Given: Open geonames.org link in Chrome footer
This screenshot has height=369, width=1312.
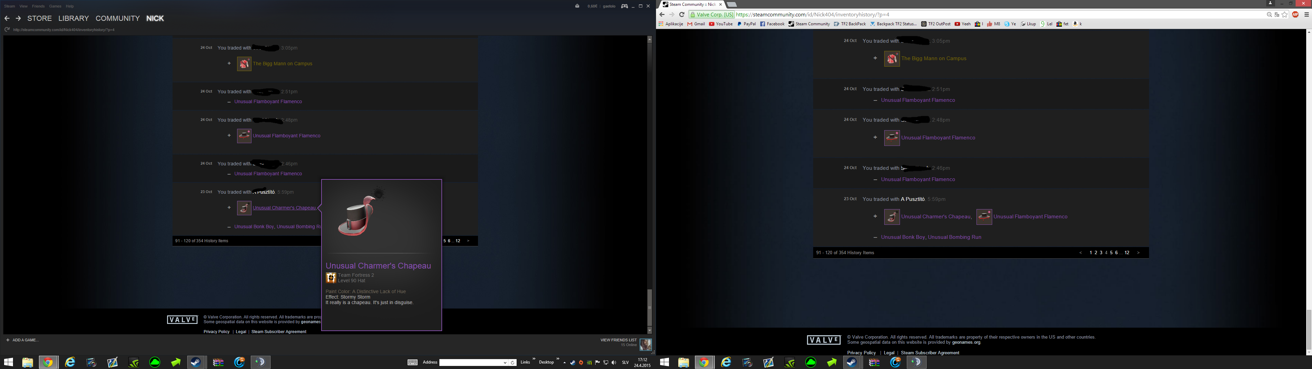Looking at the screenshot, I should 966,342.
